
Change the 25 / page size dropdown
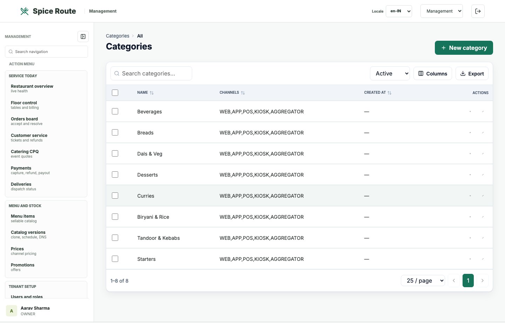coord(423,281)
